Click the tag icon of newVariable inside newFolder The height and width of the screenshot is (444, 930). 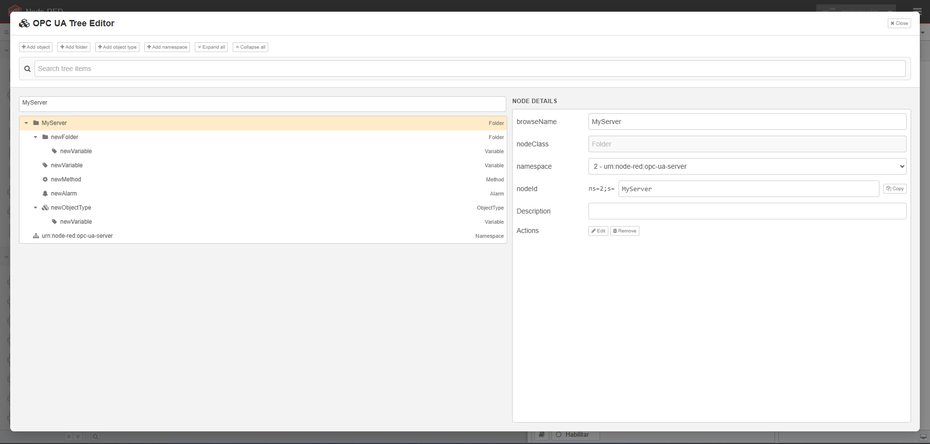pos(54,151)
